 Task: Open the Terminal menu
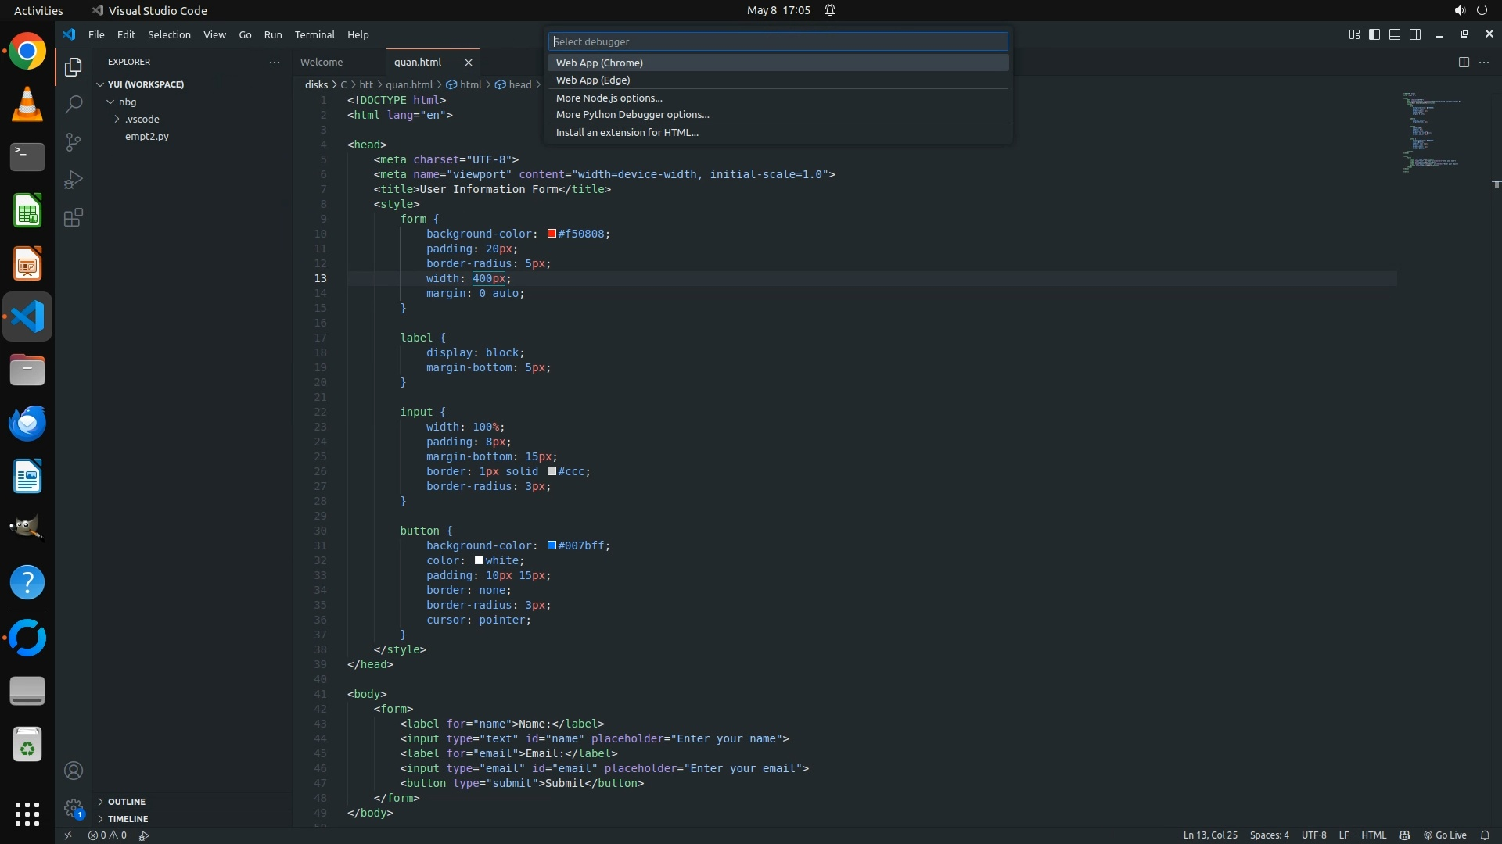(x=314, y=34)
